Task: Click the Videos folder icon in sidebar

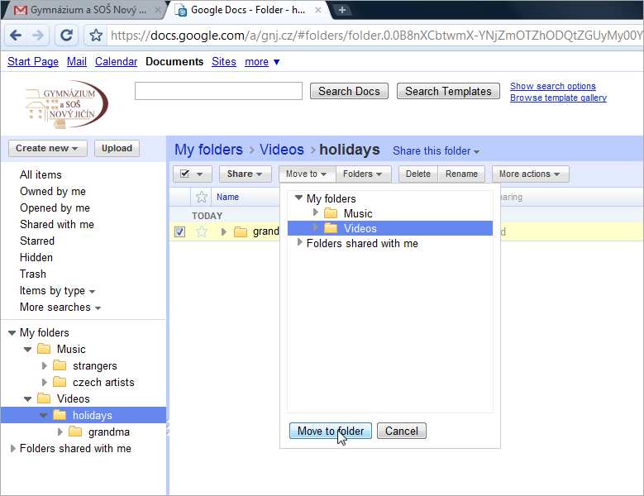Action: [44, 398]
